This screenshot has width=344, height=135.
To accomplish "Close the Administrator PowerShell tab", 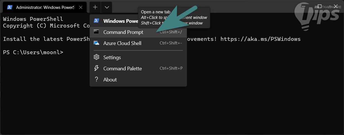I will (81, 7).
